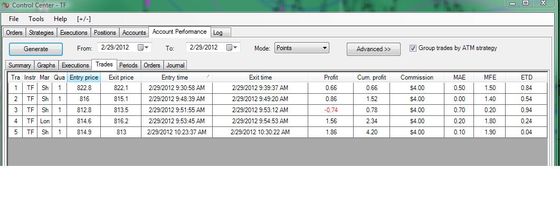Select MAE cell 0.50
560x197 pixels.
coord(459,88)
